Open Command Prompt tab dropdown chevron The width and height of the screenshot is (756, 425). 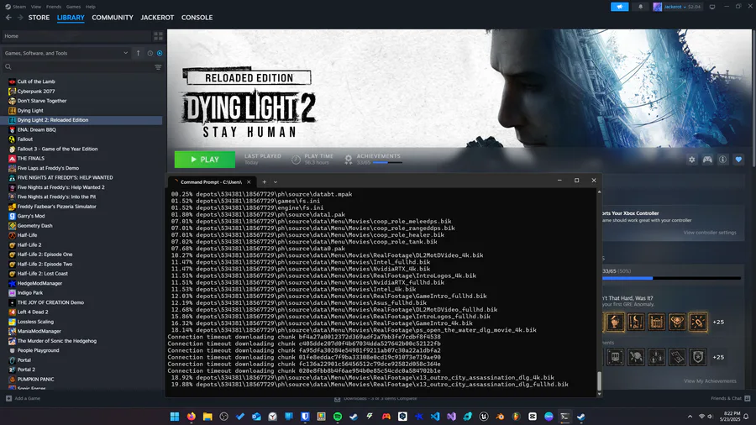click(276, 182)
